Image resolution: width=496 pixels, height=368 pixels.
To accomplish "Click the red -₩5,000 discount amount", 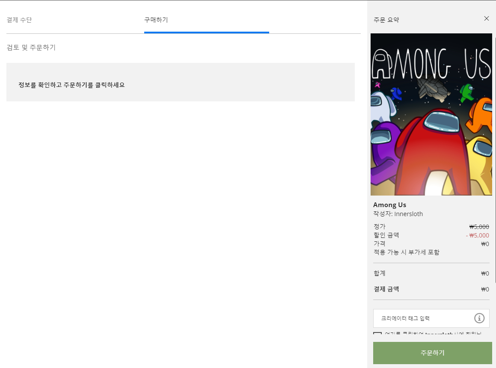I will [477, 235].
